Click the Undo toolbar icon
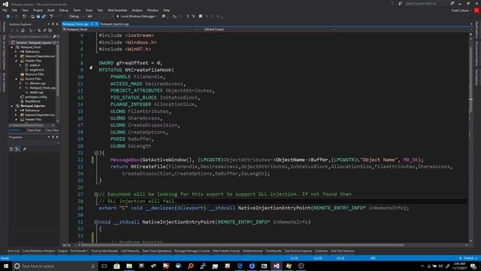This screenshot has width=481, height=271. tap(51, 17)
